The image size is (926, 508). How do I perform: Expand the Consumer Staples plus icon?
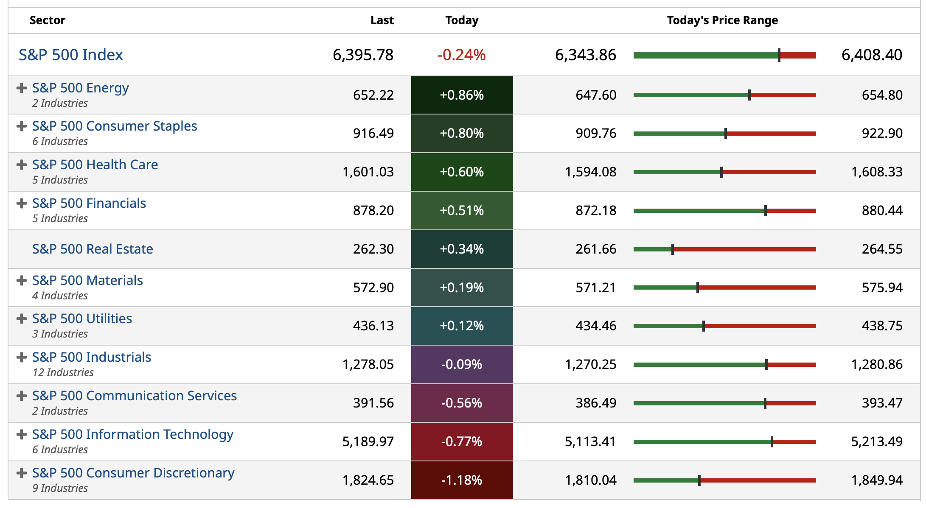(21, 126)
